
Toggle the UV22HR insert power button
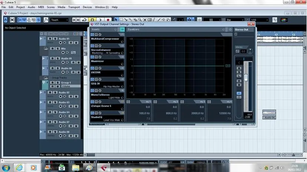(92, 68)
